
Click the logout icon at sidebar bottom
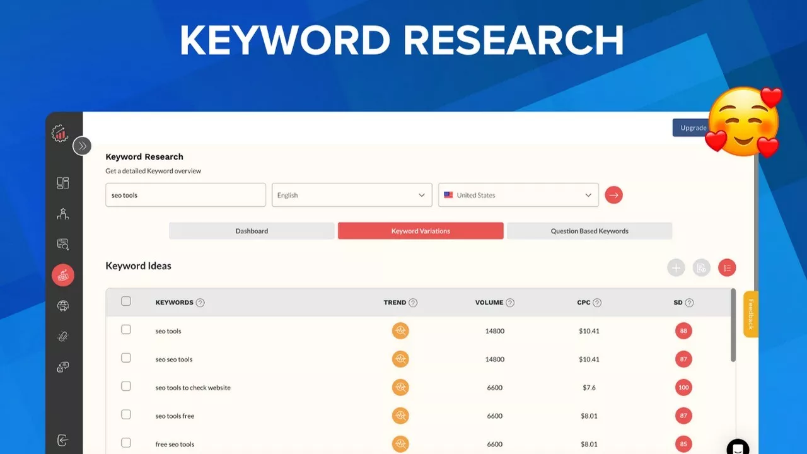63,440
